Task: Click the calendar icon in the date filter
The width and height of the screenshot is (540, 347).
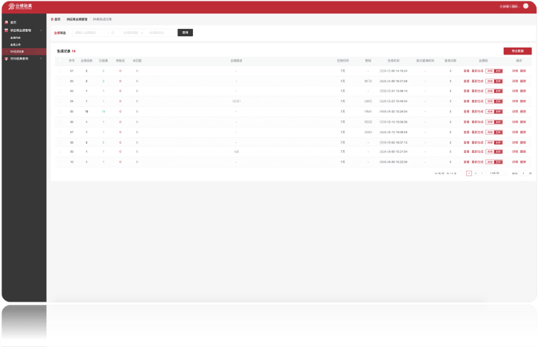Action: click(x=113, y=33)
